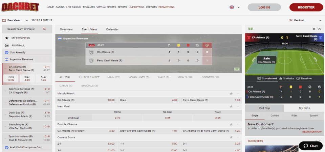Pick correct score 1-1 at 5.00

point(149,144)
